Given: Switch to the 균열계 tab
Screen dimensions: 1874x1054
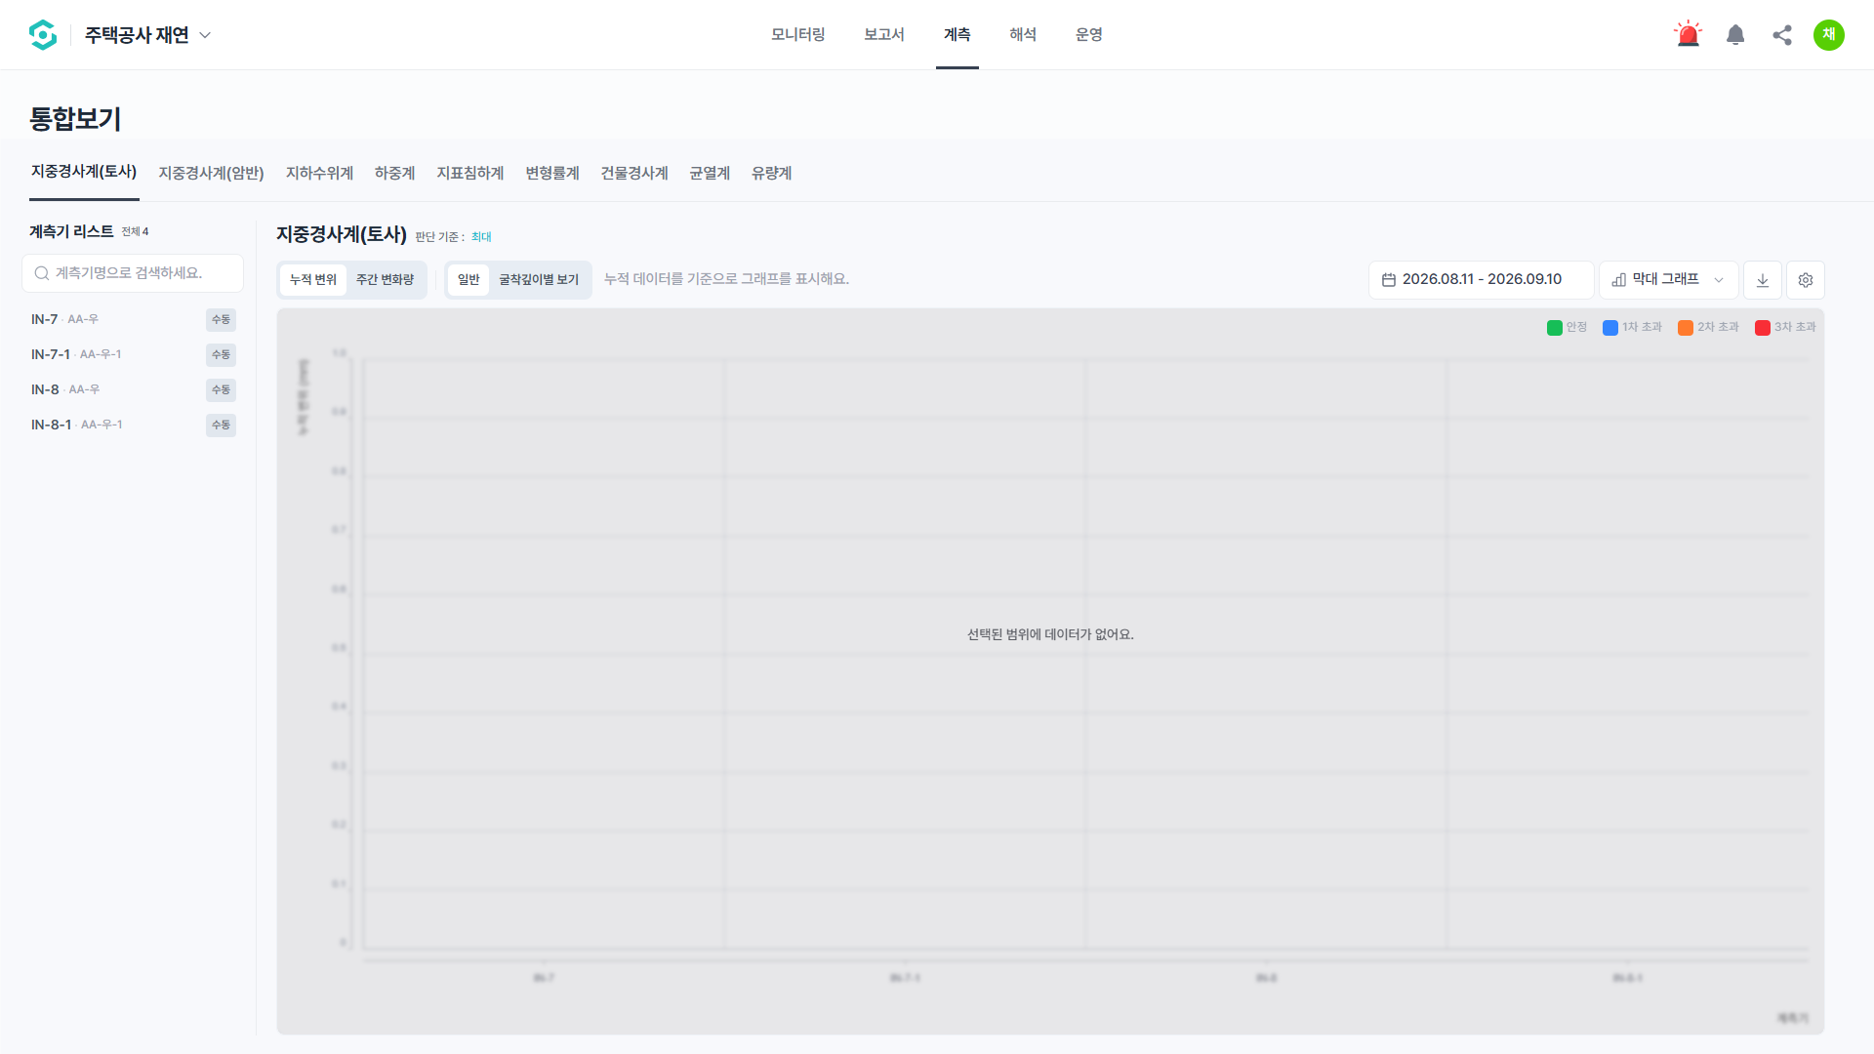Looking at the screenshot, I should pyautogui.click(x=710, y=174).
